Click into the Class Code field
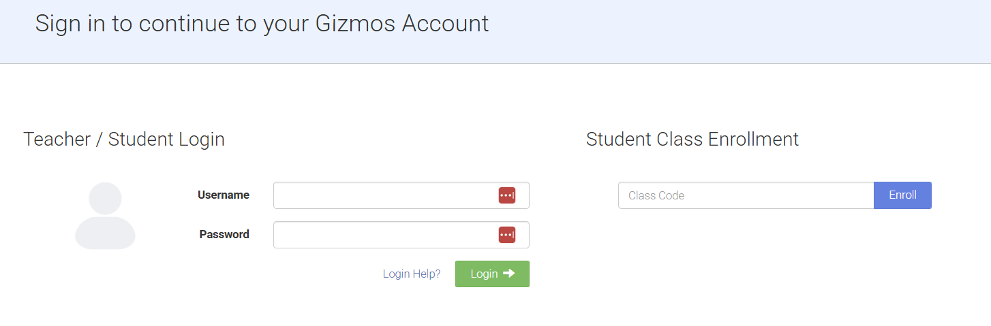This screenshot has width=991, height=326. click(x=746, y=195)
